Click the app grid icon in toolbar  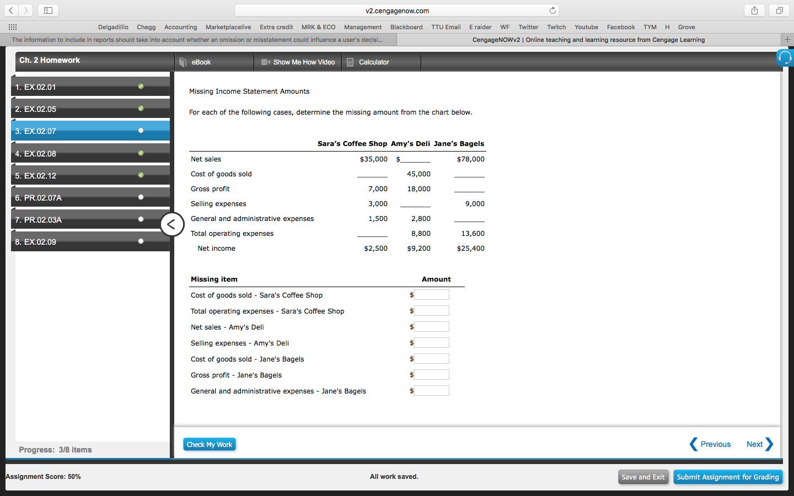(12, 26)
